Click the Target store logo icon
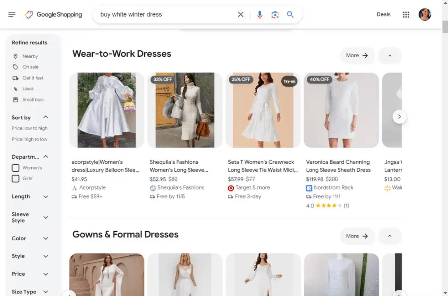The image size is (448, 296). (231, 188)
